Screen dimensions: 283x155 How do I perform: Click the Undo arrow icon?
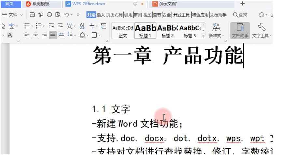pos(67,15)
